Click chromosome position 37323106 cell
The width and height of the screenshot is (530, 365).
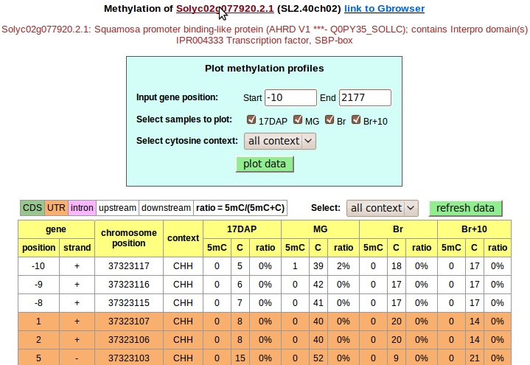(x=129, y=340)
